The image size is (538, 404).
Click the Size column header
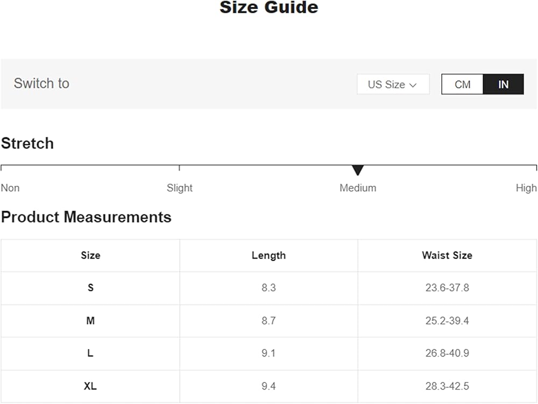point(90,255)
